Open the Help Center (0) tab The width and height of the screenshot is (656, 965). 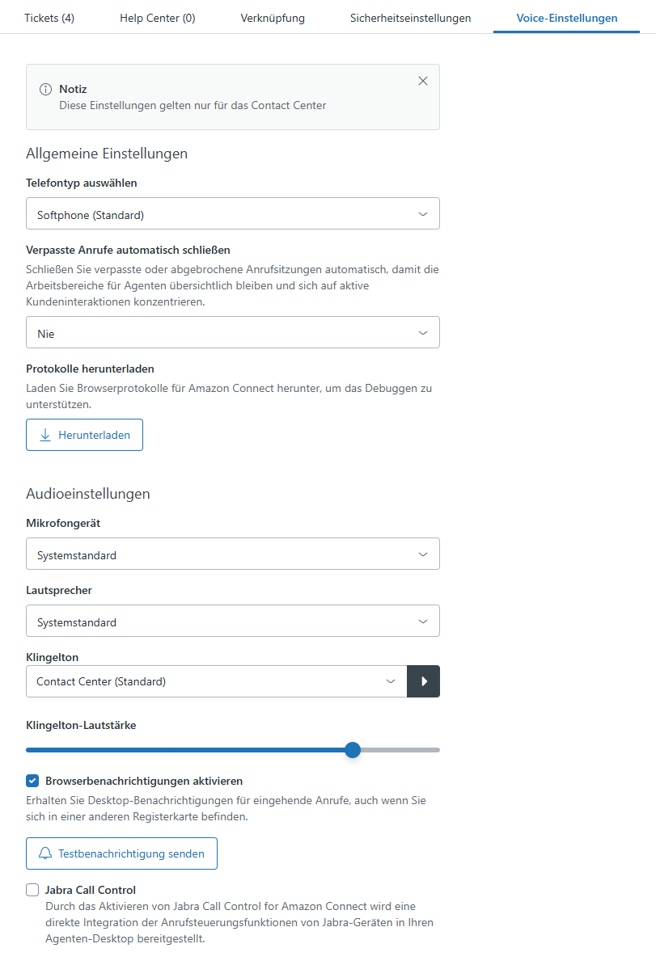click(x=158, y=18)
